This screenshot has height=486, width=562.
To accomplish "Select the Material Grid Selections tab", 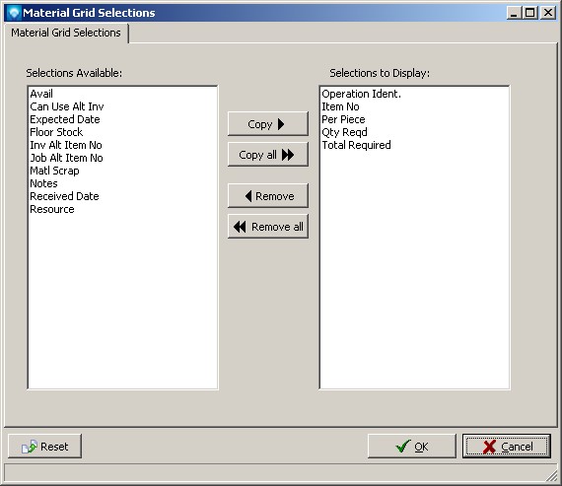I will [x=66, y=33].
